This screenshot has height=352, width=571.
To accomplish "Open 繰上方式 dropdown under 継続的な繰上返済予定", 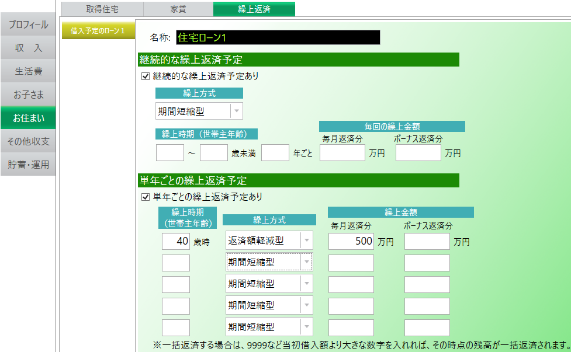I will [236, 111].
